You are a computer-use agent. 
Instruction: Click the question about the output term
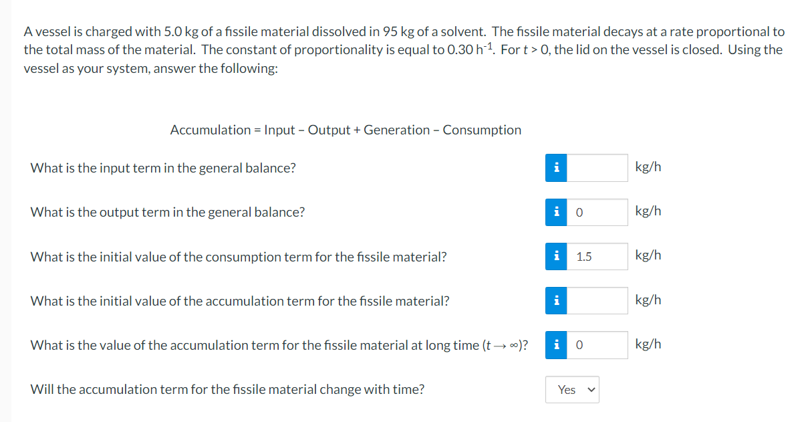[168, 212]
